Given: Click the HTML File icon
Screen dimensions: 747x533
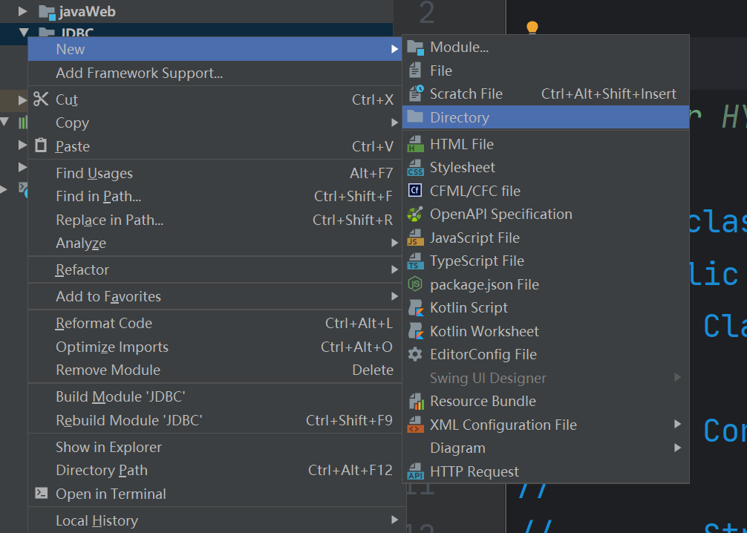Looking at the screenshot, I should (x=415, y=145).
